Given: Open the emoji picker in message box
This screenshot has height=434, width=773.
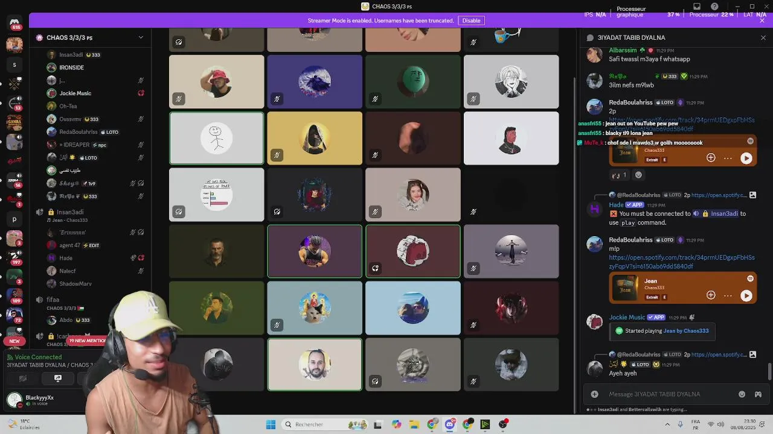Looking at the screenshot, I should pyautogui.click(x=742, y=394).
